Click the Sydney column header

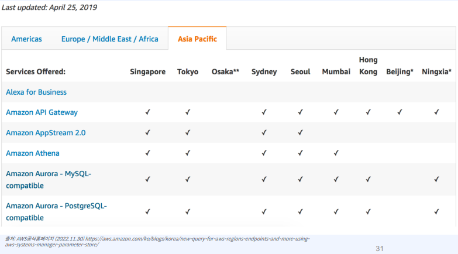264,71
